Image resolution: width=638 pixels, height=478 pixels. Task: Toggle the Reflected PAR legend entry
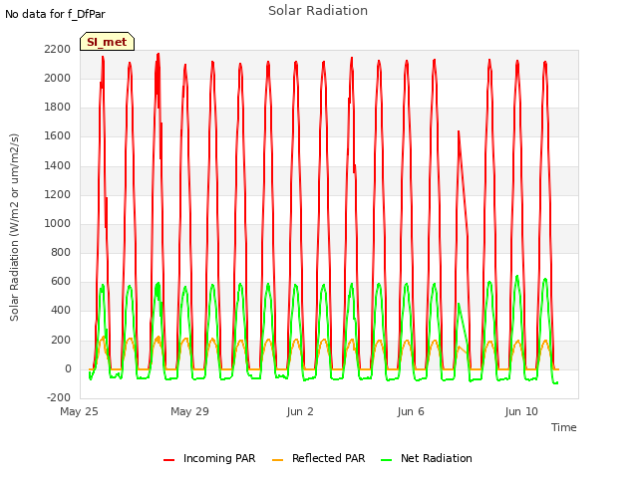click(x=319, y=458)
